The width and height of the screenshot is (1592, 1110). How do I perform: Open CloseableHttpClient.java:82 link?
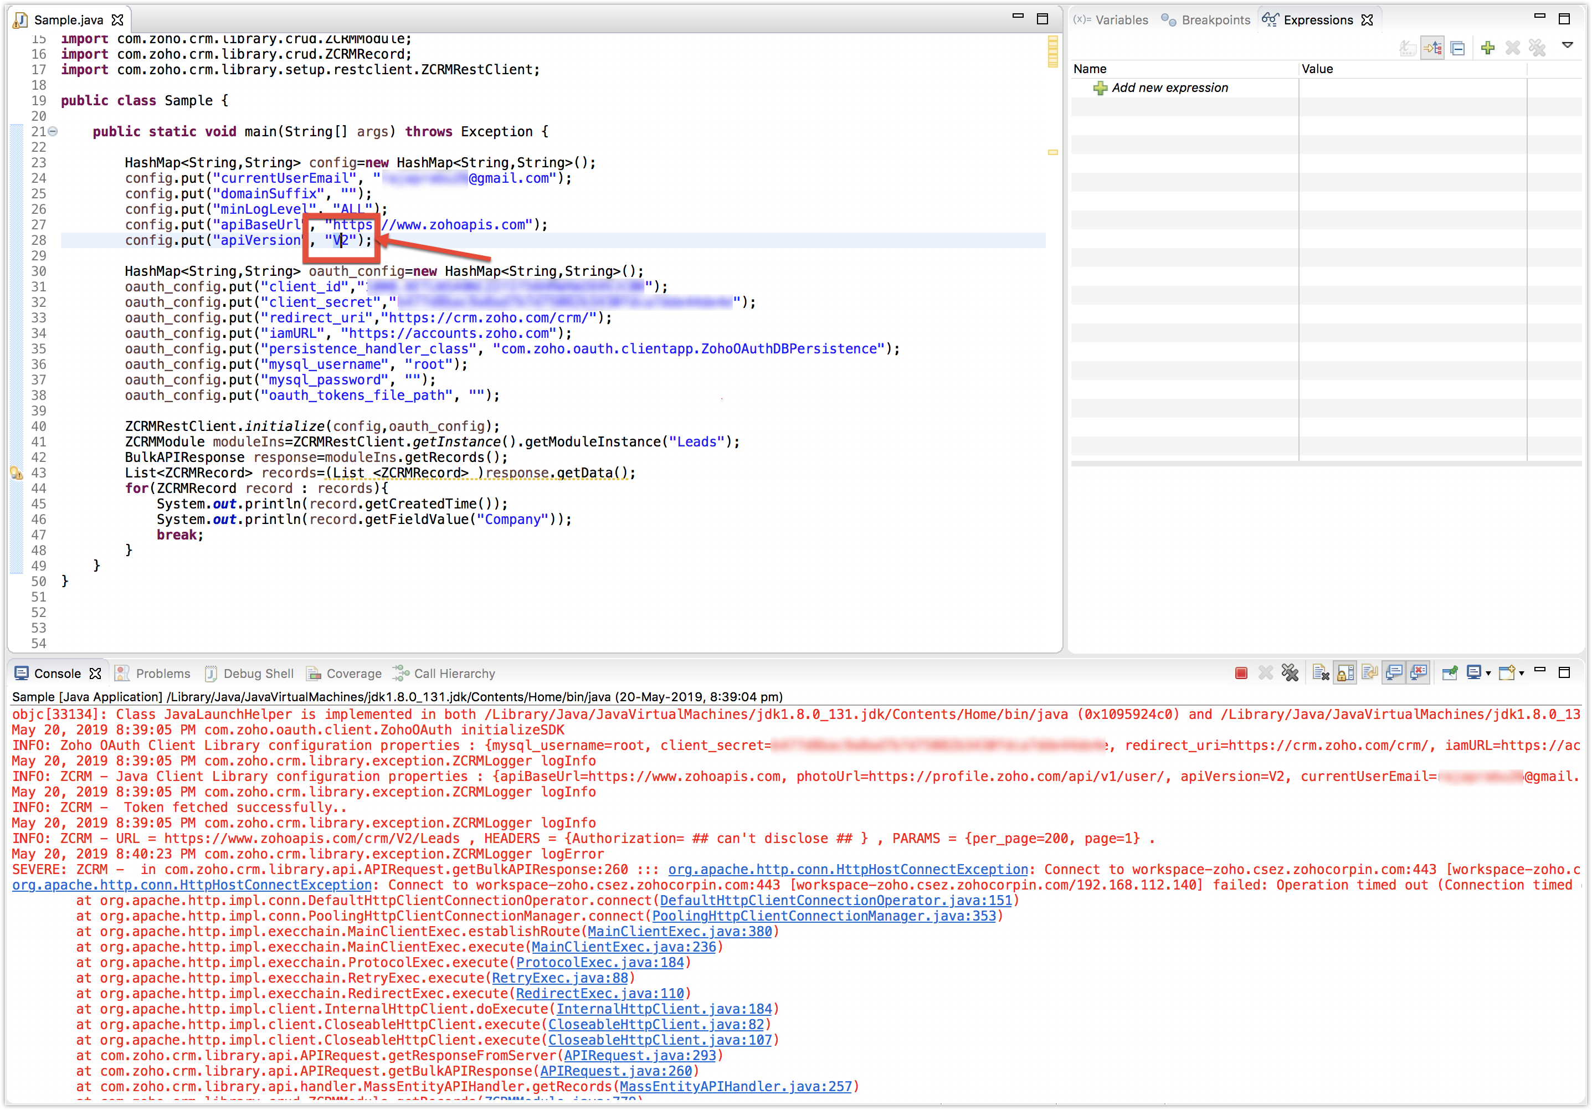point(656,1025)
